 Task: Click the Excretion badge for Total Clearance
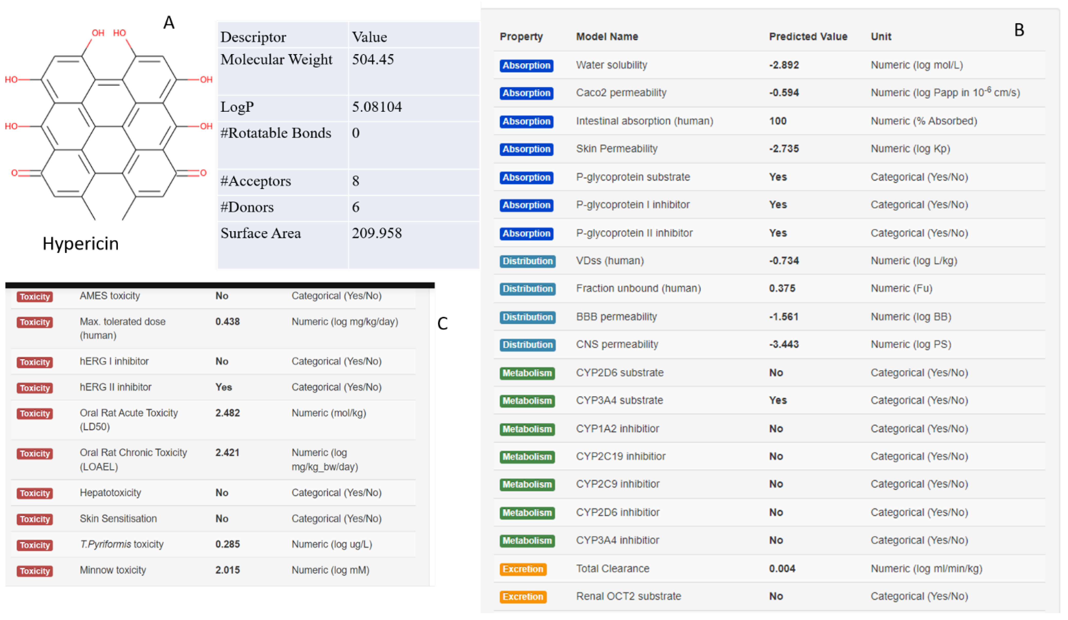(523, 569)
